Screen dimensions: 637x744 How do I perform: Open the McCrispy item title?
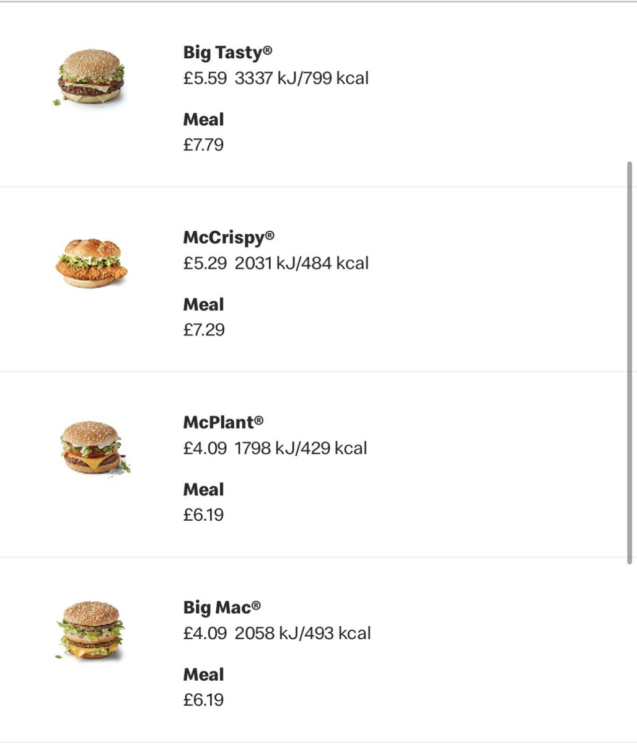[x=229, y=237]
